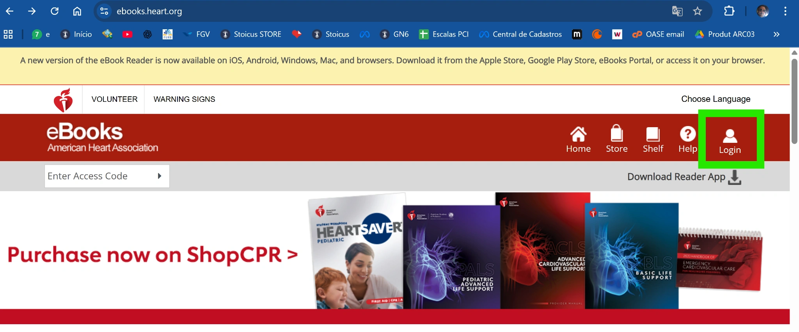This screenshot has width=799, height=332.
Task: Bookmark this page with the star icon
Action: pos(698,11)
